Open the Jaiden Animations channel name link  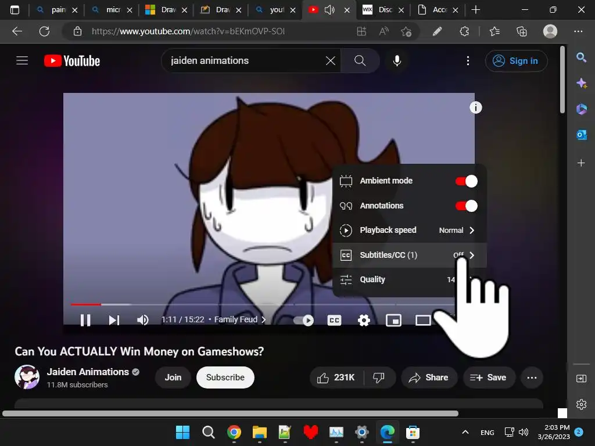point(88,372)
